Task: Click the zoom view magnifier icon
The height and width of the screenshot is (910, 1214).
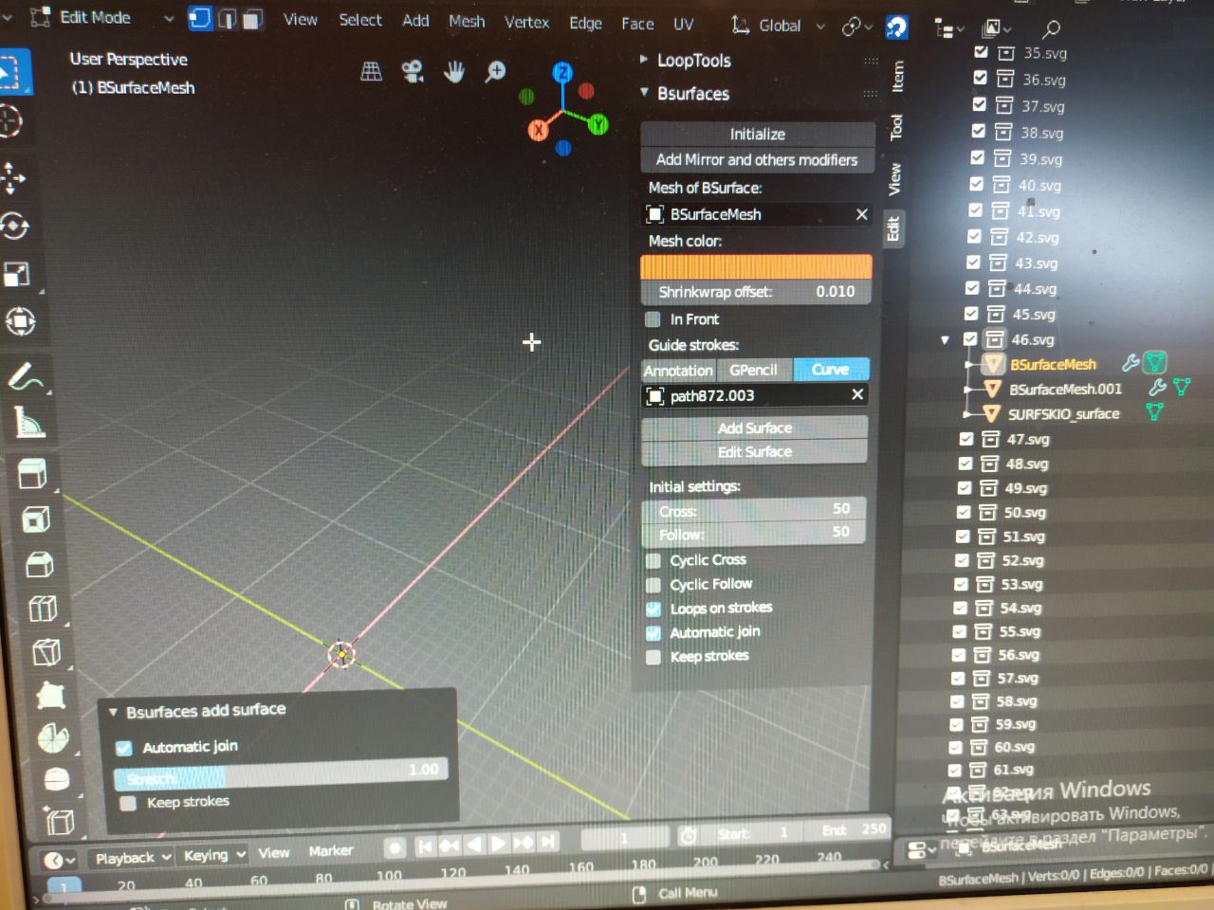Action: tap(495, 71)
